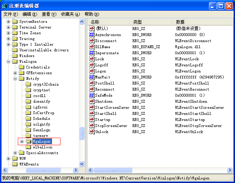Viewport: 235px width, 183px height.
Task: Collapse the Winlogon key
Action: click(9, 61)
